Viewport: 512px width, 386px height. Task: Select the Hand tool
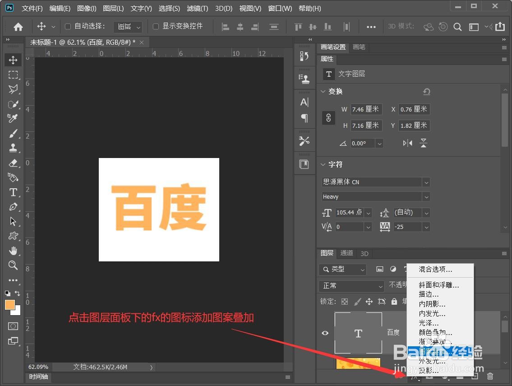click(x=13, y=251)
